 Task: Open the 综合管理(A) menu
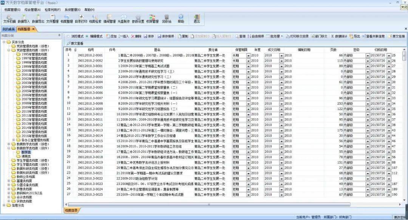coord(32,9)
